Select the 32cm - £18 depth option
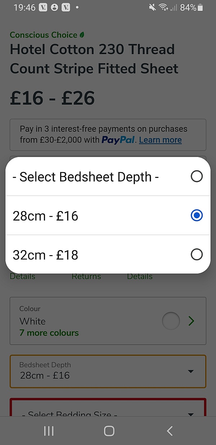 pyautogui.click(x=108, y=254)
